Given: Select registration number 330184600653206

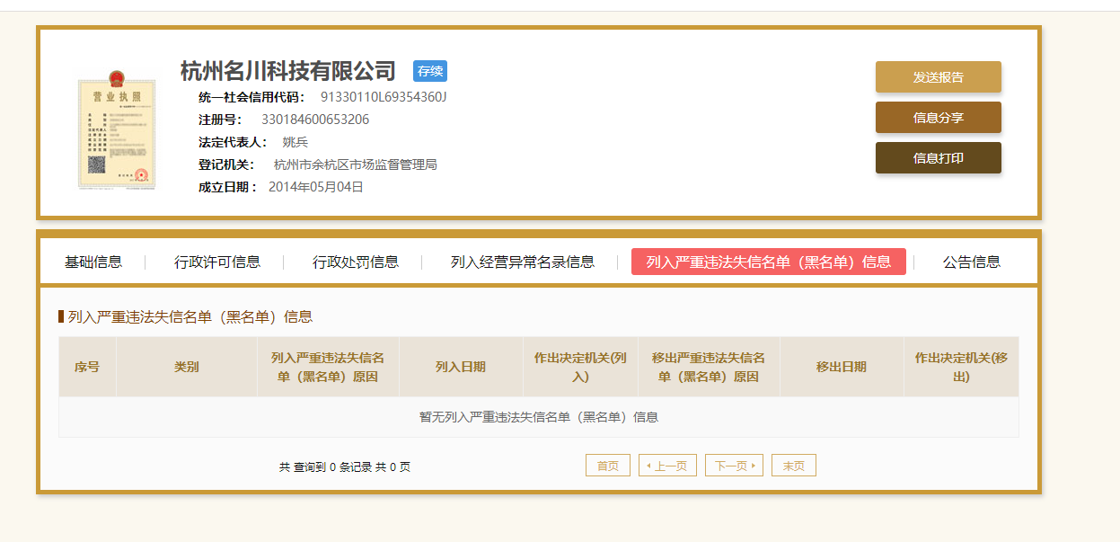Looking at the screenshot, I should pyautogui.click(x=315, y=120).
